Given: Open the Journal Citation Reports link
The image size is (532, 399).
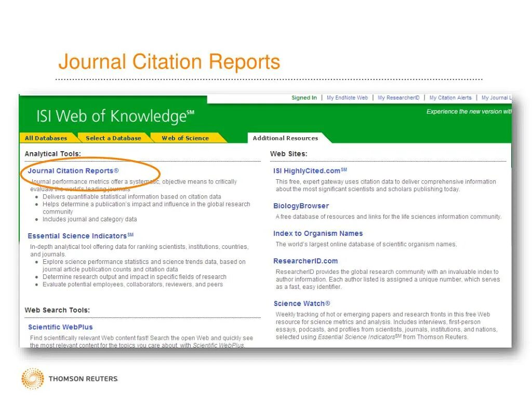Looking at the screenshot, I should point(73,170).
